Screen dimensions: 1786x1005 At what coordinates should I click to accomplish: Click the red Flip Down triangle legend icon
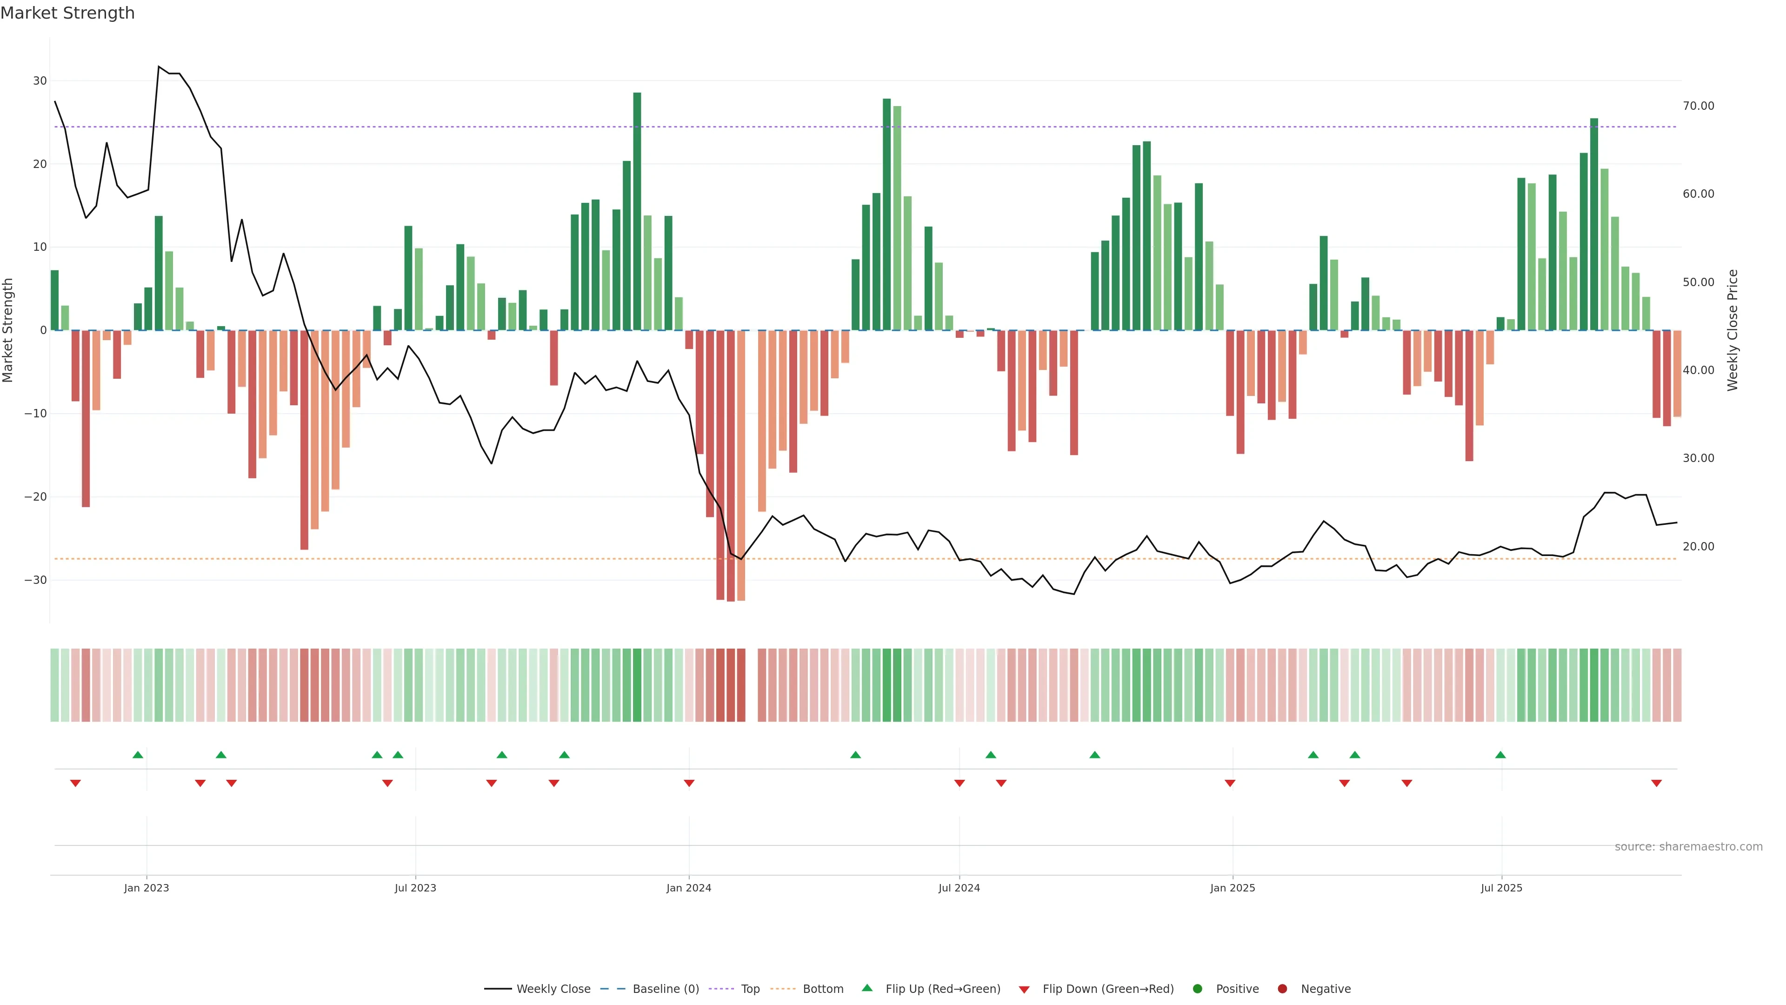tap(1024, 989)
